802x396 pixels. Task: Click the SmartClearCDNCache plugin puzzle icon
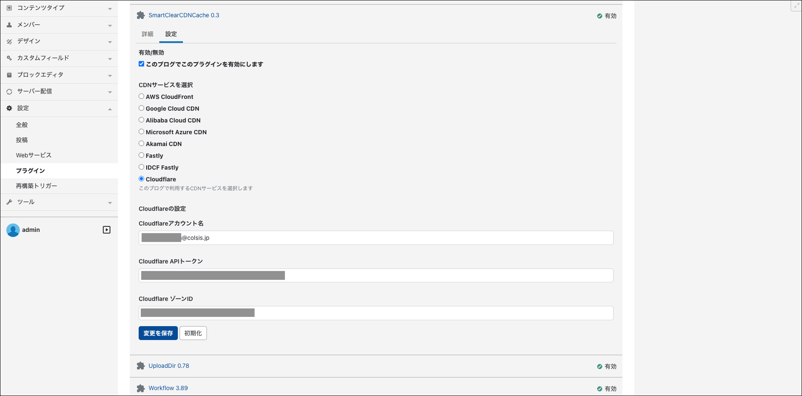141,16
